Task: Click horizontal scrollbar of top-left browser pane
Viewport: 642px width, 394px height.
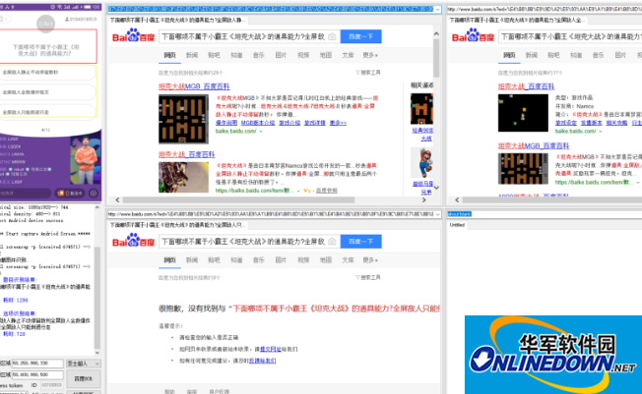Action: click(271, 199)
